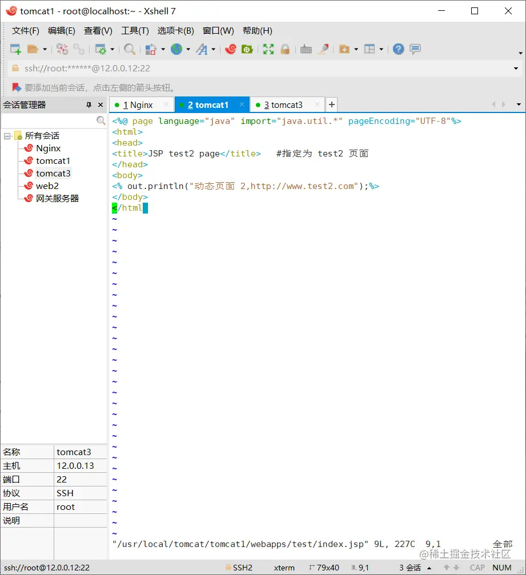Select the 2 tomcat1 tab
This screenshot has height=575, width=526.
click(208, 105)
